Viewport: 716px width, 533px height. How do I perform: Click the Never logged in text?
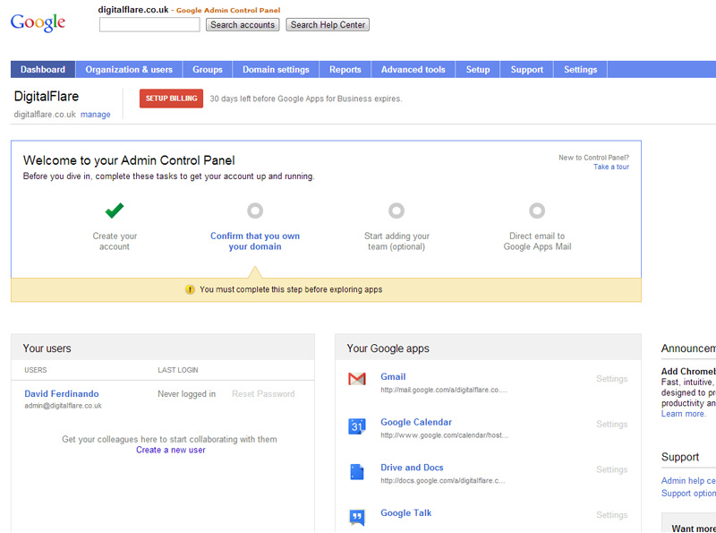187,393
